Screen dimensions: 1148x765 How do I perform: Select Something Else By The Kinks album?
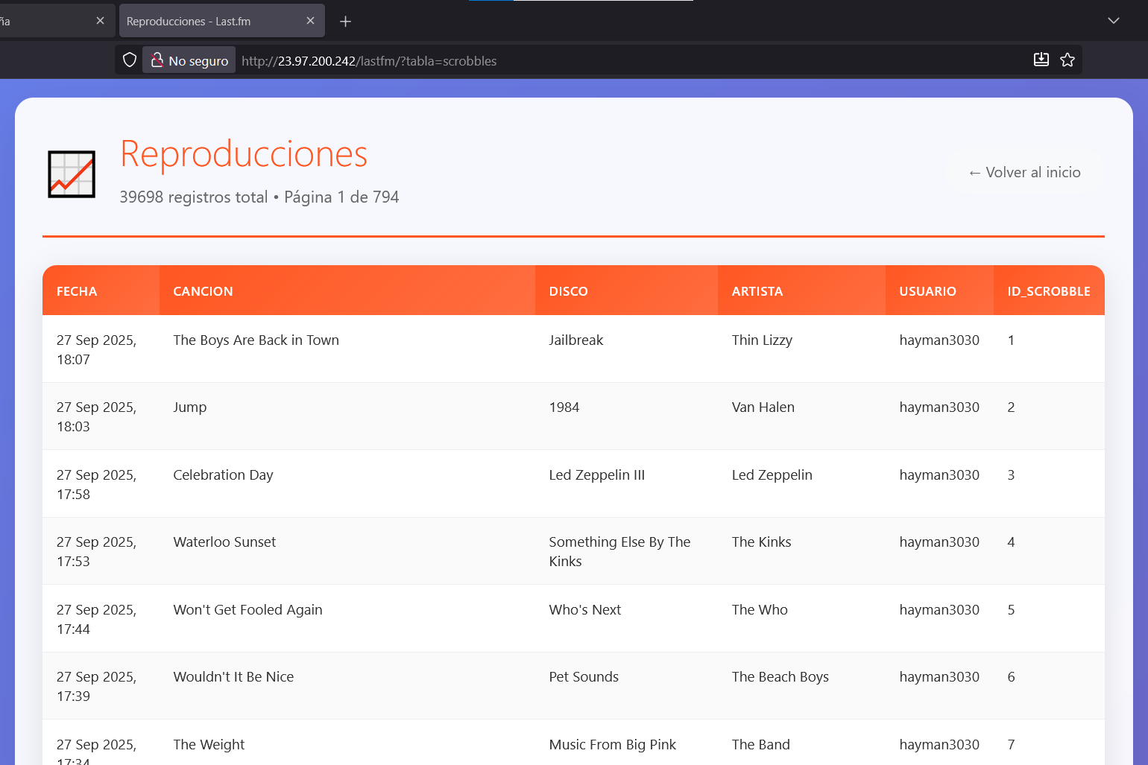click(619, 552)
